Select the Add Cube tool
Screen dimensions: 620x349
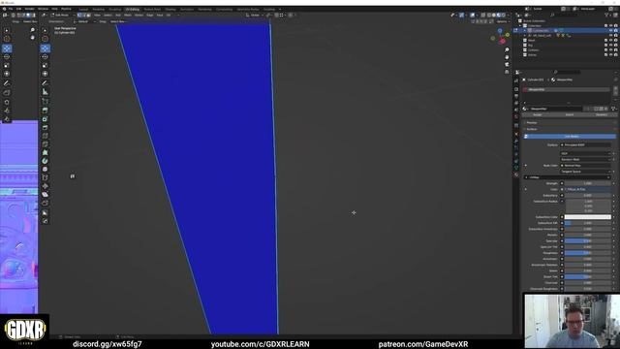click(46, 101)
